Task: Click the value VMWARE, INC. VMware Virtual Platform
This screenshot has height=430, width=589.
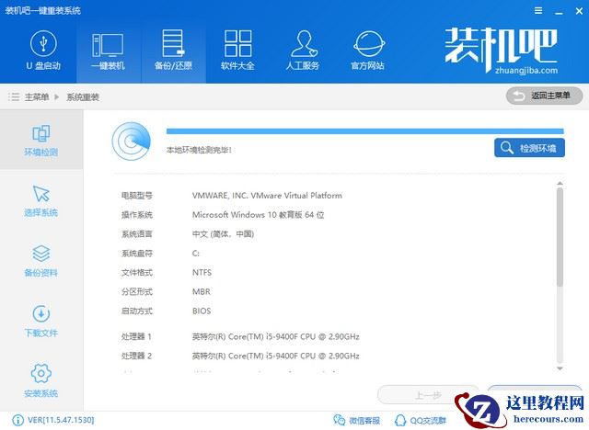Action: pos(267,196)
